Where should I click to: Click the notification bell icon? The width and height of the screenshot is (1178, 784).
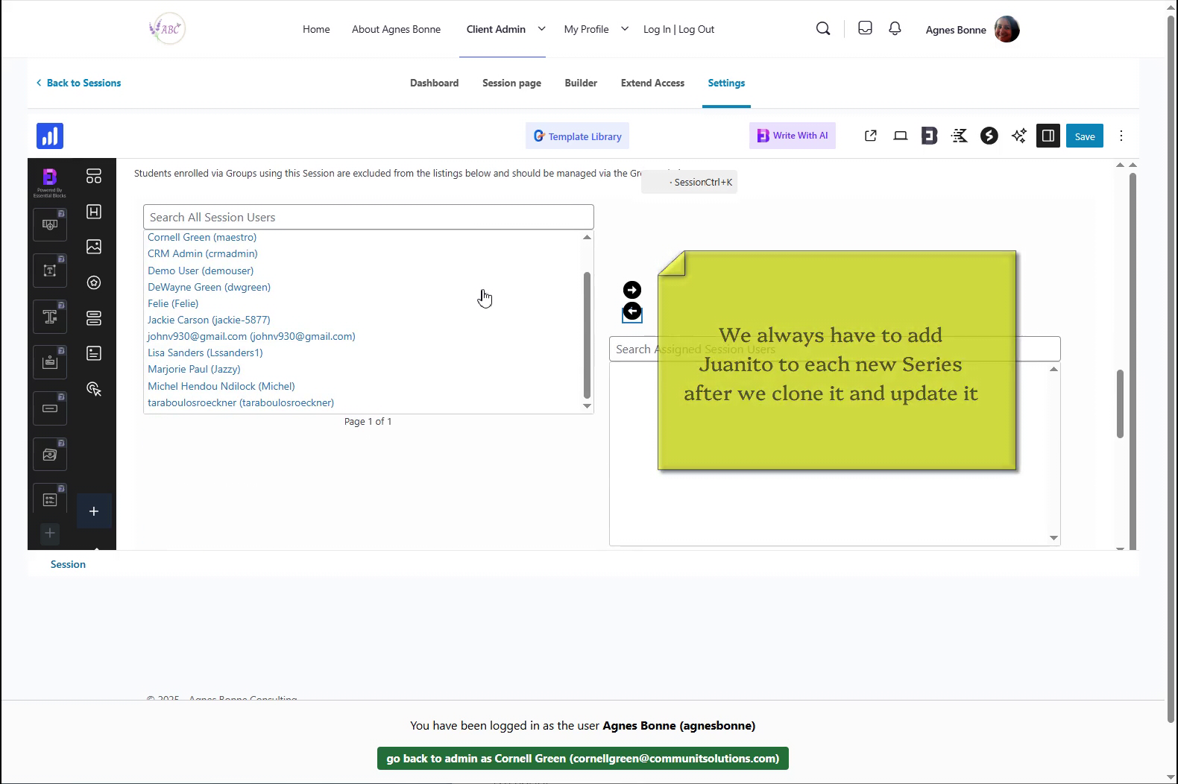tap(895, 28)
